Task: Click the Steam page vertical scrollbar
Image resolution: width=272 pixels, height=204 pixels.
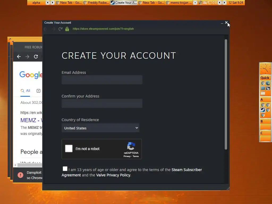Action: (226, 95)
